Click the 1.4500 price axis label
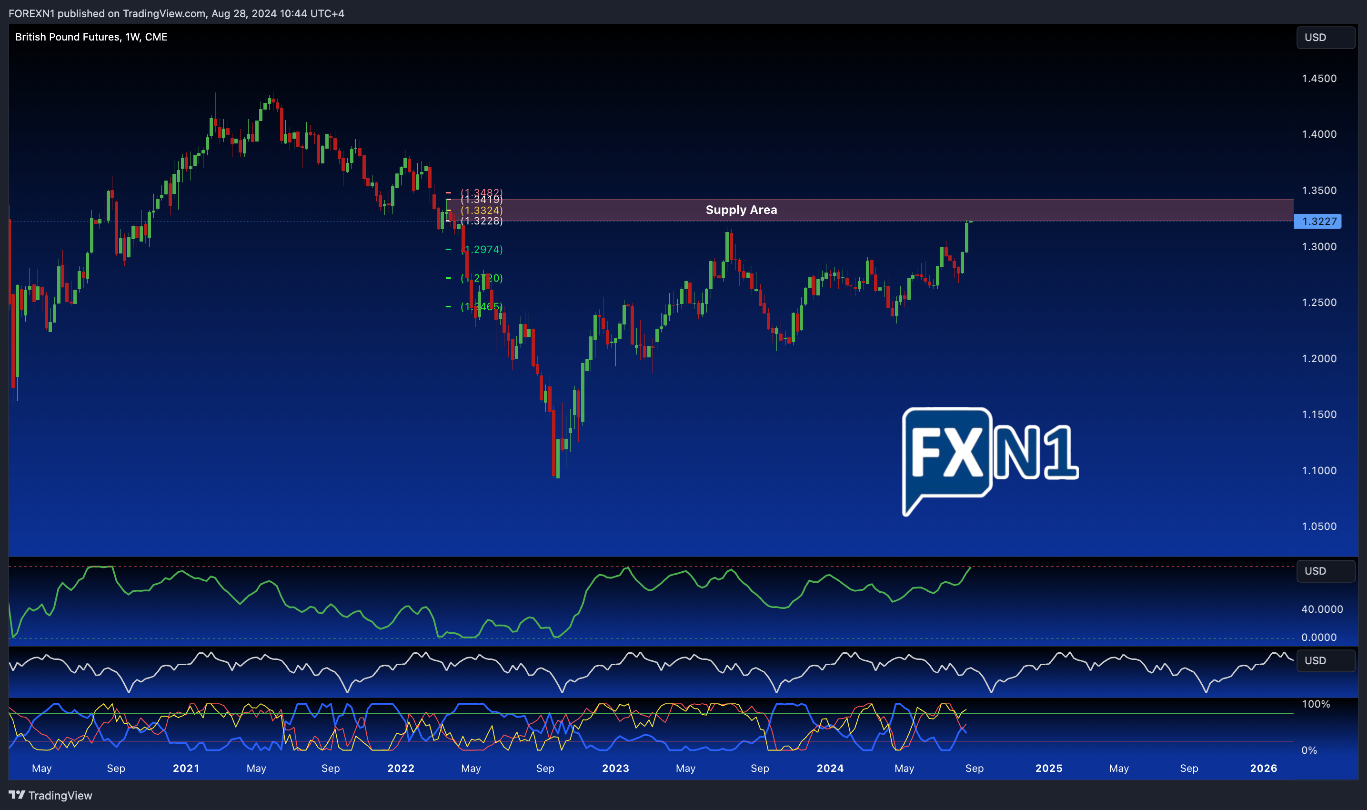 tap(1319, 78)
